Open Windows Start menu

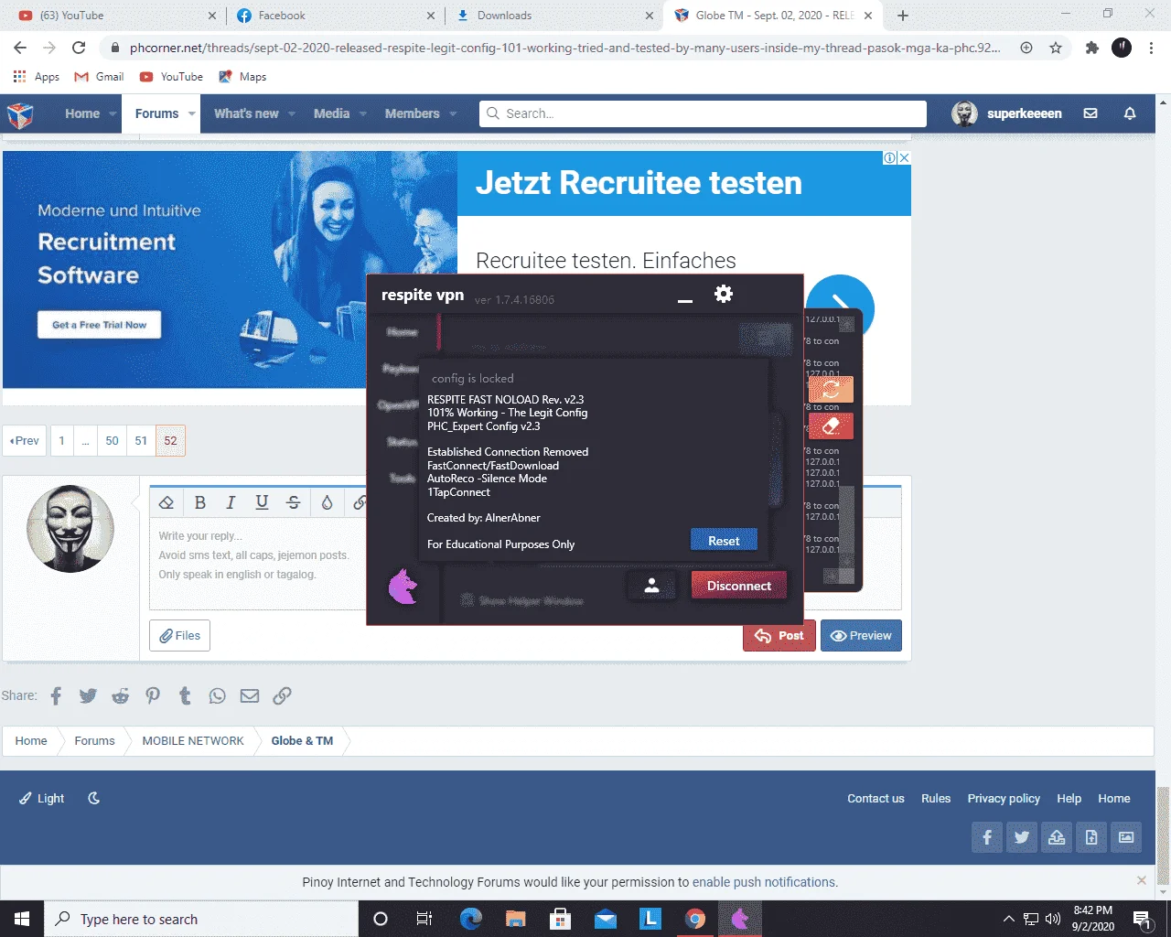[x=22, y=919]
